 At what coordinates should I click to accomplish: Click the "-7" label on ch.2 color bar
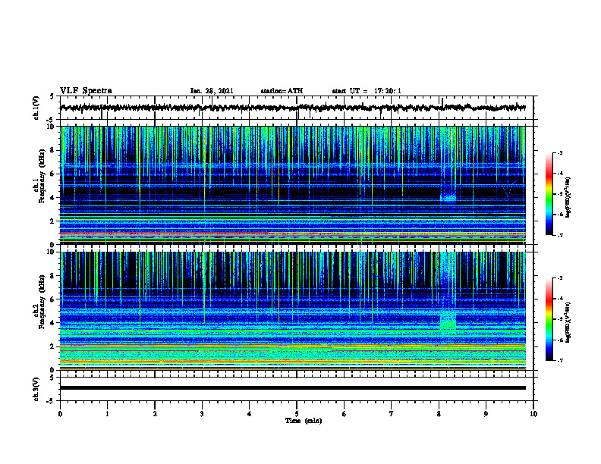click(x=560, y=360)
